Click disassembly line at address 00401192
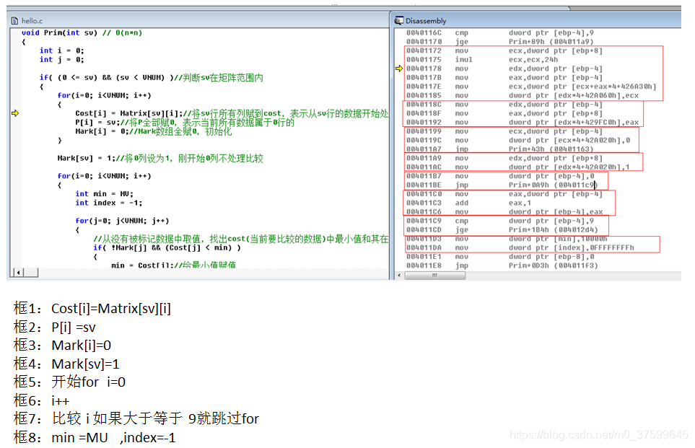 point(523,123)
